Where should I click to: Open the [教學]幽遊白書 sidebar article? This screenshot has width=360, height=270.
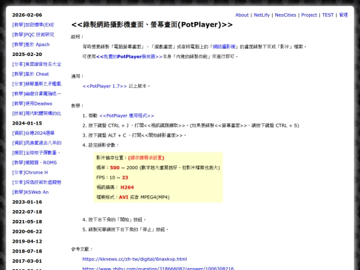tap(37, 94)
